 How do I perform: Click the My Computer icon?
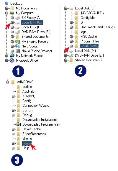point(12,13)
